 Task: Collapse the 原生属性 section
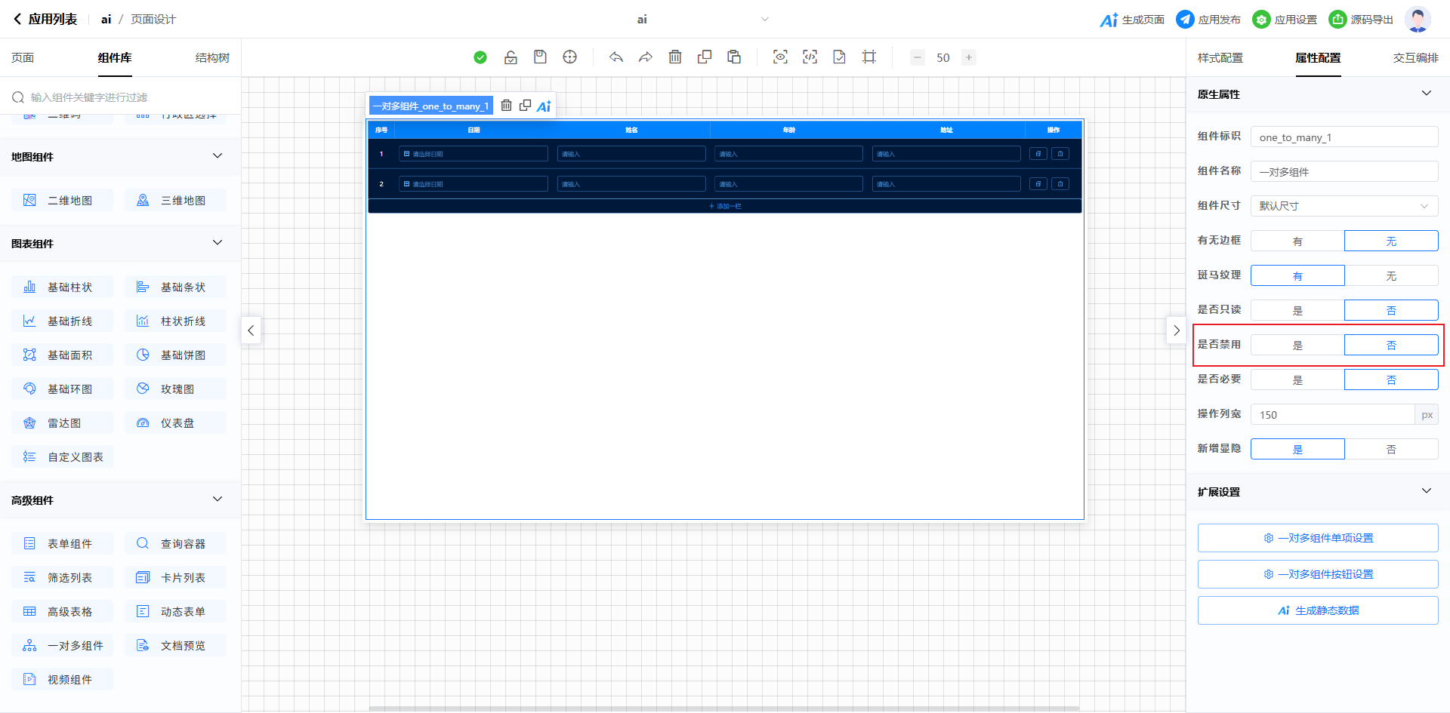pos(1426,94)
